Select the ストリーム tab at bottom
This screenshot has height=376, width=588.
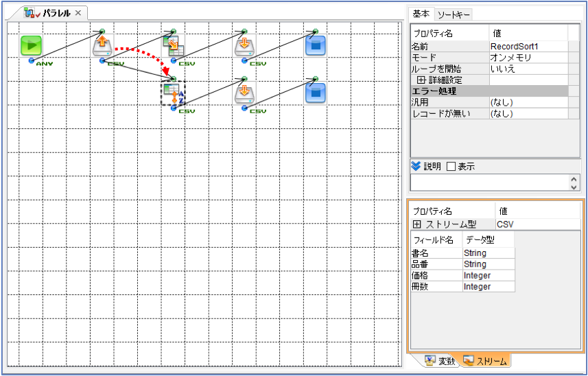pos(485,362)
